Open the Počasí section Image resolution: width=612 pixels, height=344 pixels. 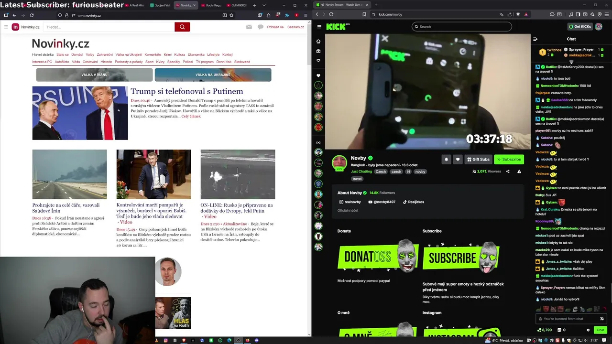point(188,62)
